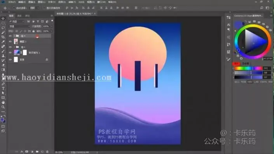Expand the second group layer's arrow
The height and width of the screenshot is (154, 274).
tap(14, 47)
